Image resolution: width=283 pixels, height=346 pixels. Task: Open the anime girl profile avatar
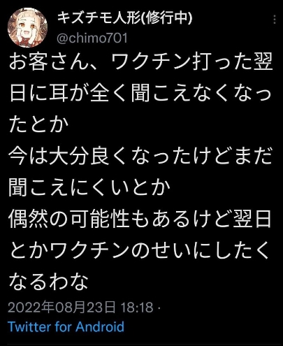click(27, 28)
